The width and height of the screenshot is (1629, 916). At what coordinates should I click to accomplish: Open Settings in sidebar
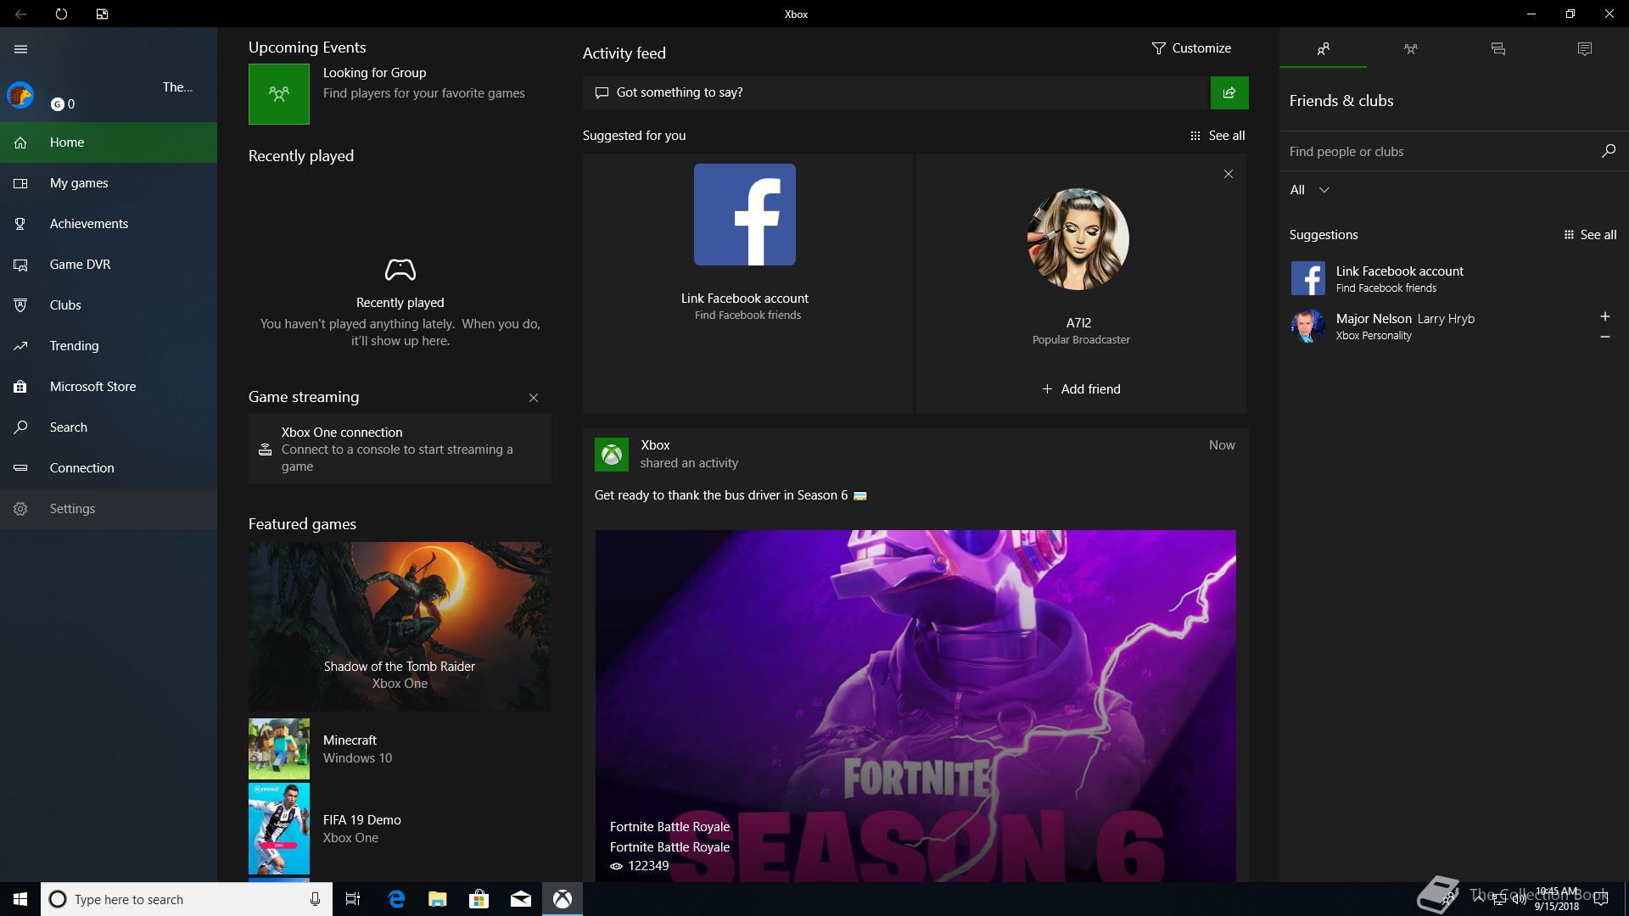click(x=109, y=509)
